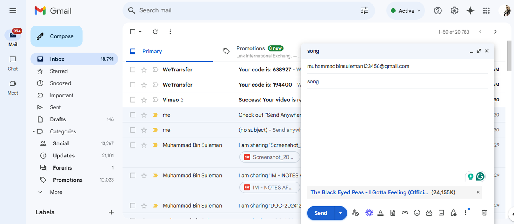Viewport: 514px width, 224px height.
Task: Click the insert photo icon
Action: tap(441, 213)
